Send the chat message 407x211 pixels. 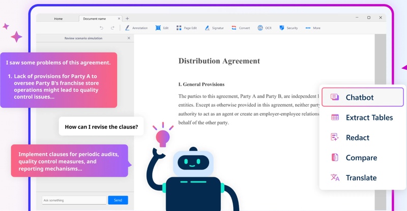point(118,200)
